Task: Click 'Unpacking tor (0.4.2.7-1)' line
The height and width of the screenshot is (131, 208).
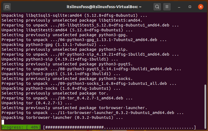Action: 37,103
